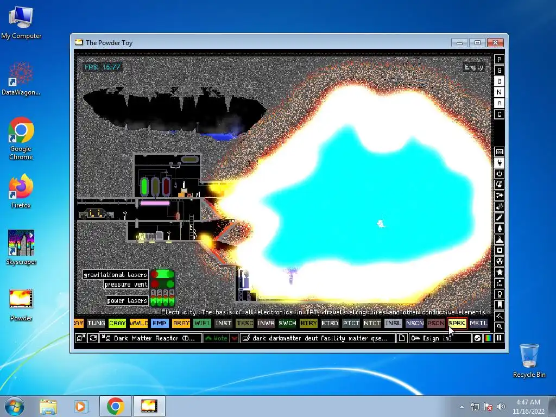
Task: Open the Windows Start menu
Action: (x=14, y=407)
